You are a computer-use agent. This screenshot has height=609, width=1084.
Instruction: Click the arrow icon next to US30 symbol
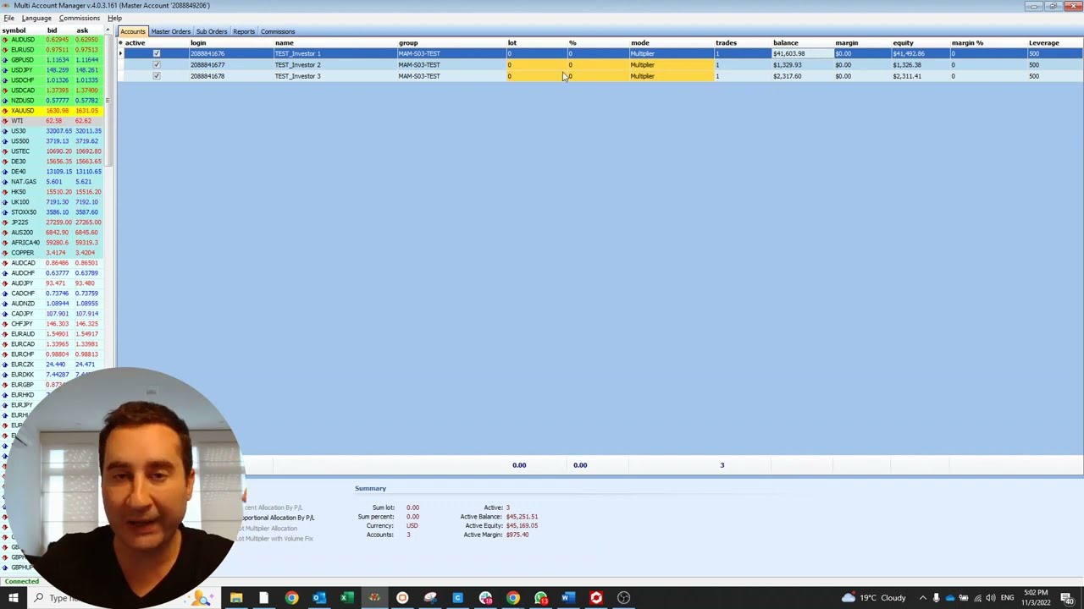click(x=5, y=131)
